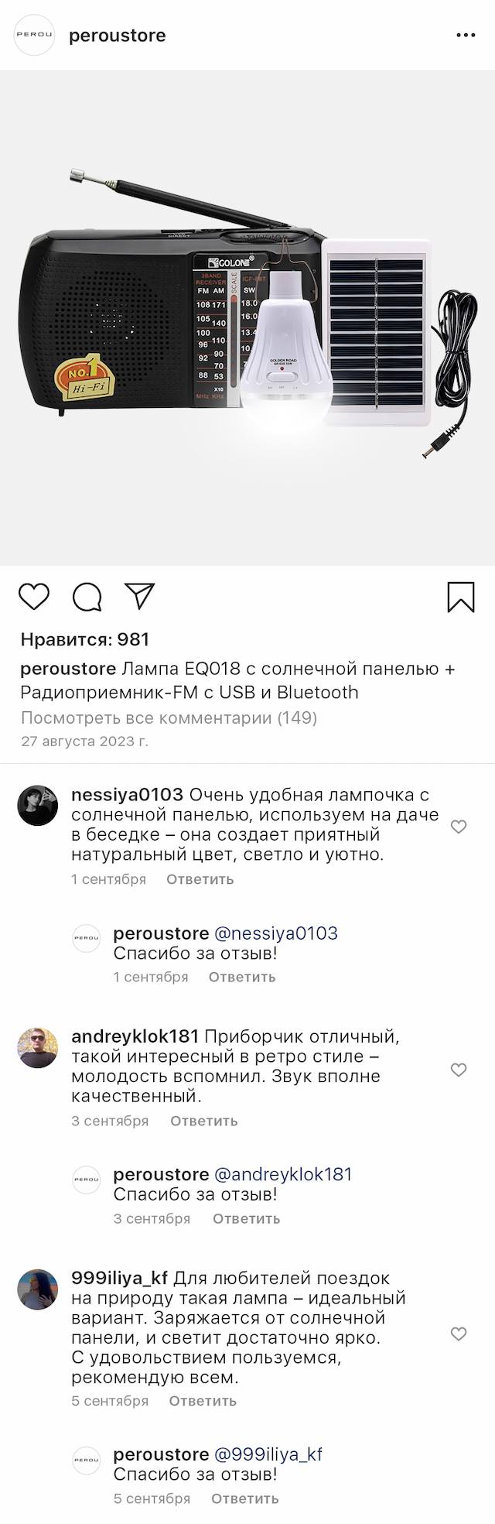The height and width of the screenshot is (1524, 495).
Task: Reply to andreyklok181's comment
Action: [203, 1121]
